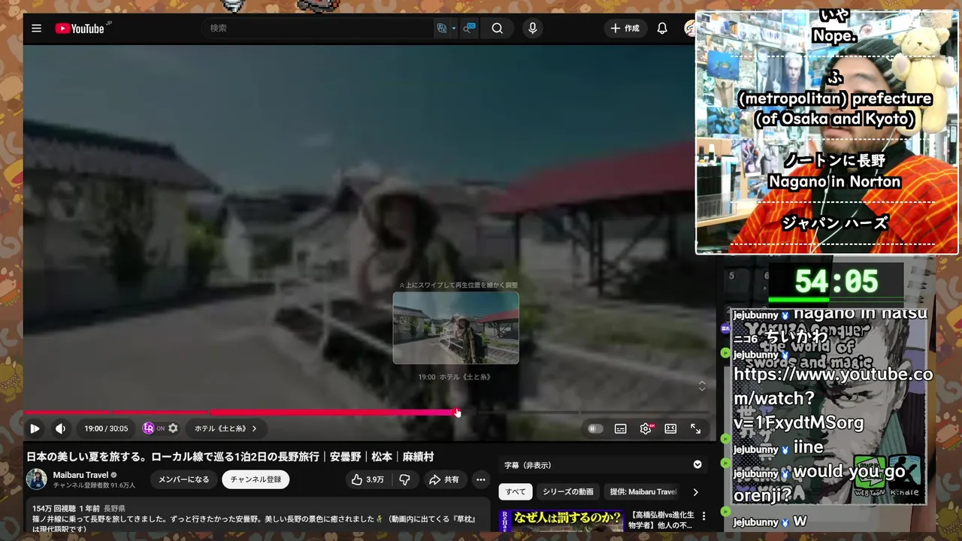The width and height of the screenshot is (962, 541).
Task: Click the translate extension icon in search bar
Action: [x=442, y=29]
